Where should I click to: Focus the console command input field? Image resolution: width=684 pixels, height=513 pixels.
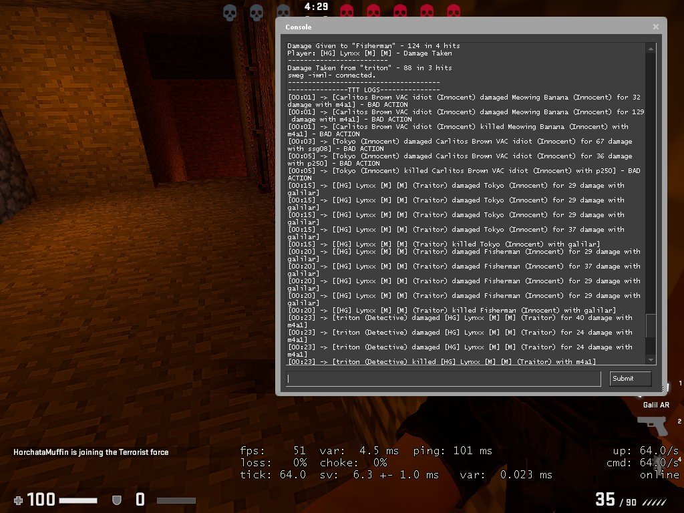(x=443, y=379)
